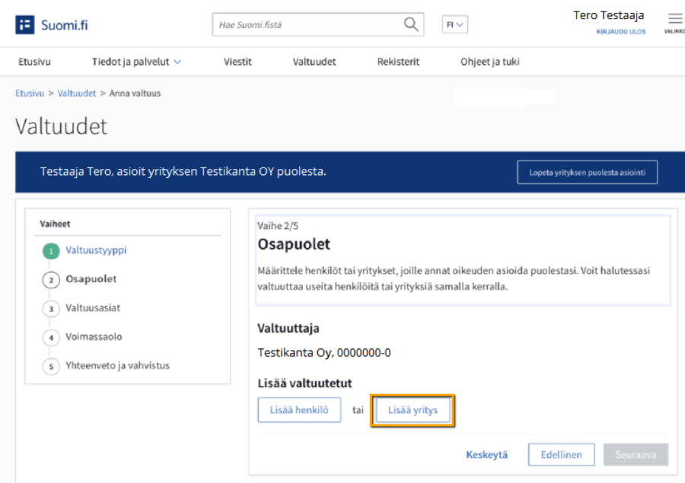Open the hamburger Valikko menu icon
Screen dimensions: 685x483
[x=674, y=18]
